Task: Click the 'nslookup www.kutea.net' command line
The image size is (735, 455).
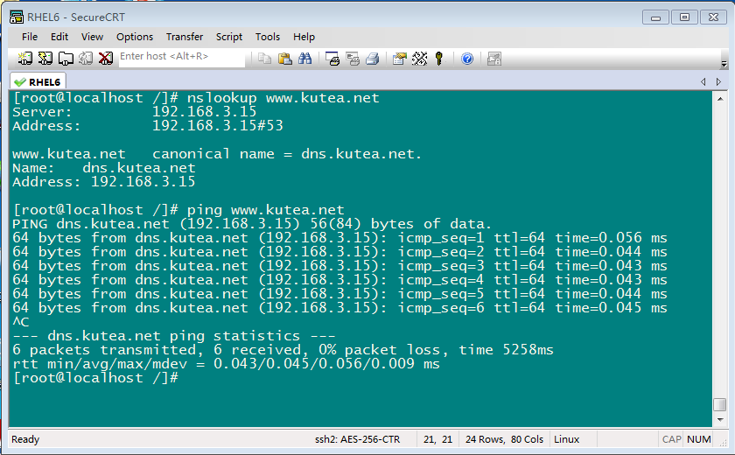Action: [196, 98]
